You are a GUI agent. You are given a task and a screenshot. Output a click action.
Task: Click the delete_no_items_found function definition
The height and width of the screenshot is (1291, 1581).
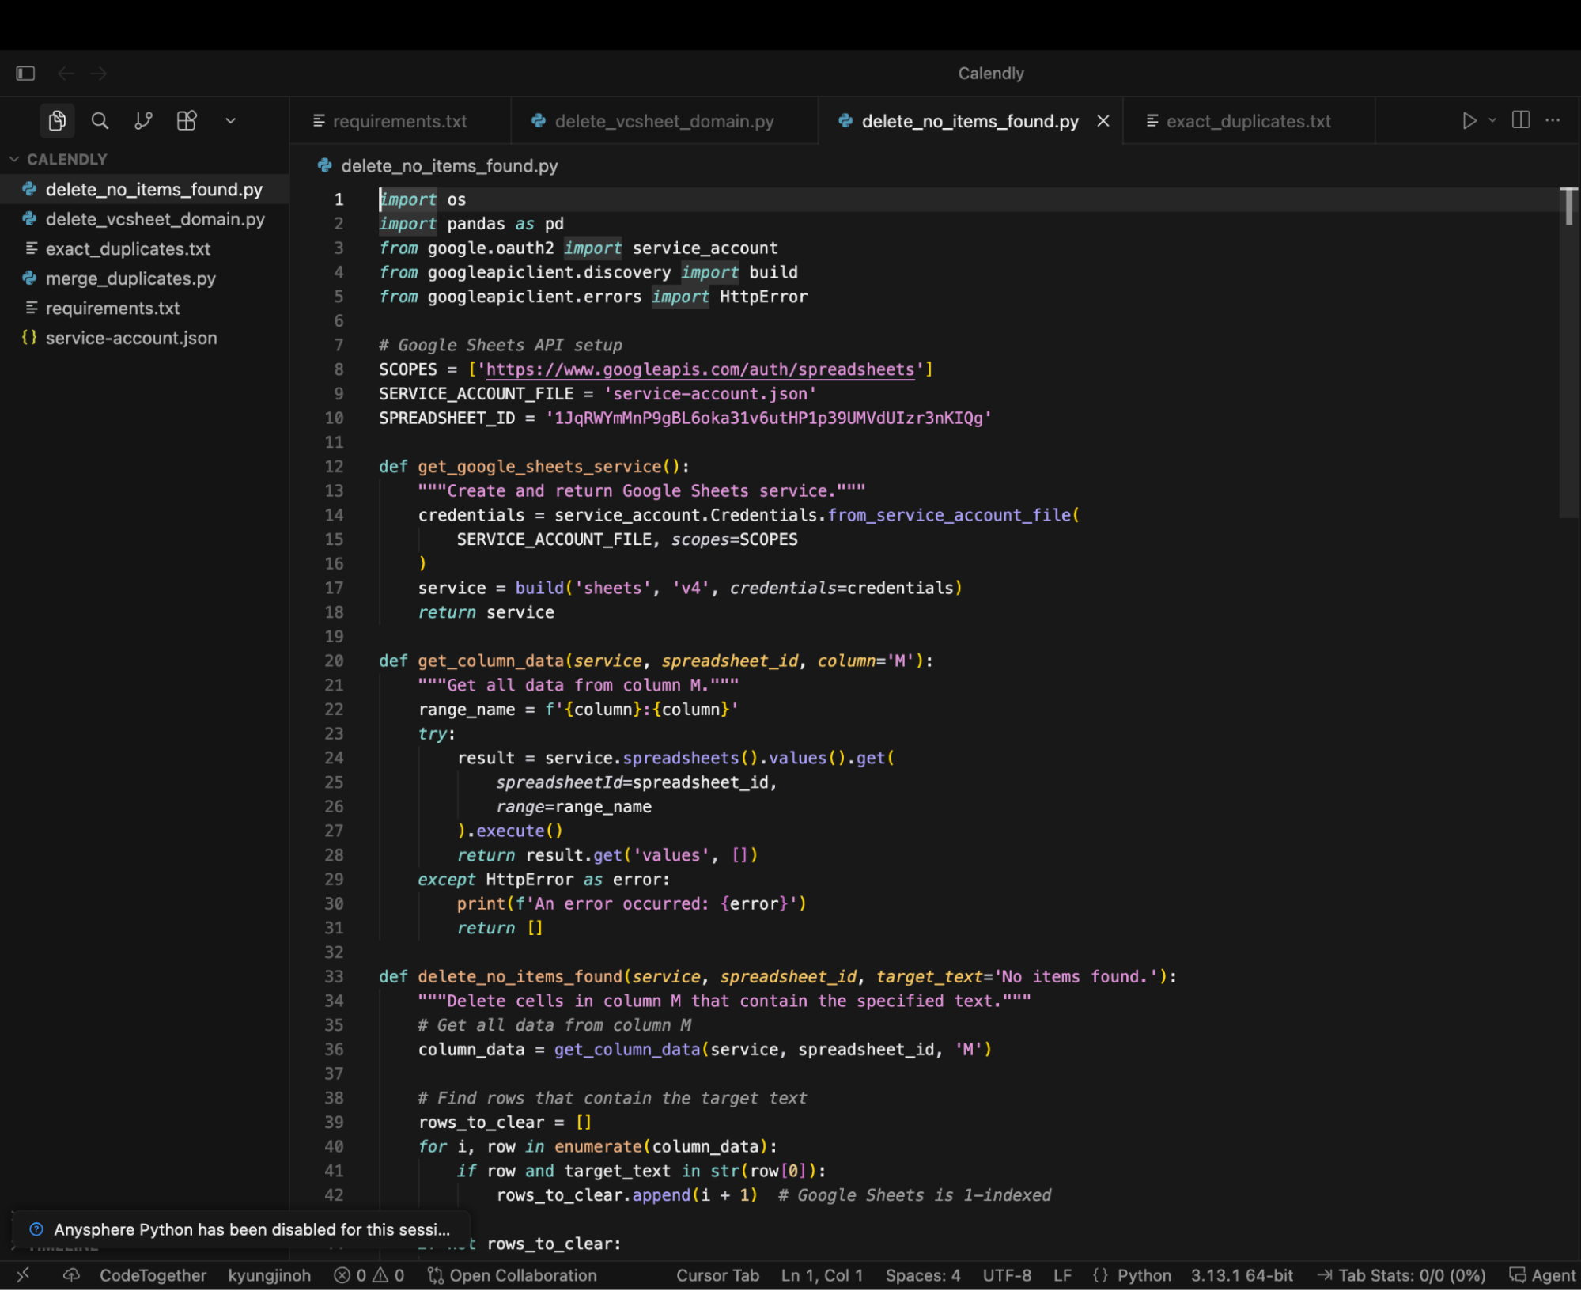click(x=520, y=977)
